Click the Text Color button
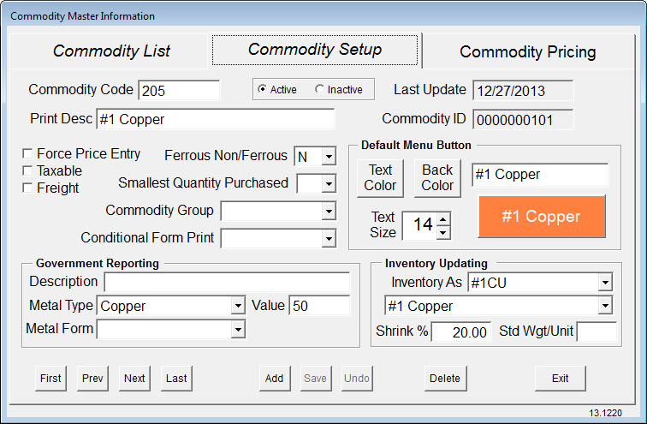This screenshot has height=424, width=647. (x=380, y=178)
